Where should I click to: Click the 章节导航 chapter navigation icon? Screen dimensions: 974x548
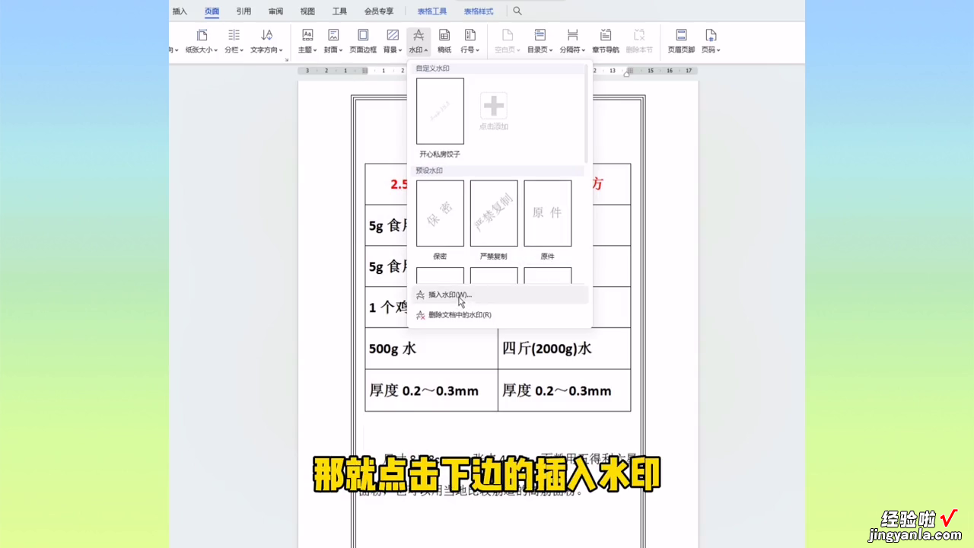pos(606,35)
